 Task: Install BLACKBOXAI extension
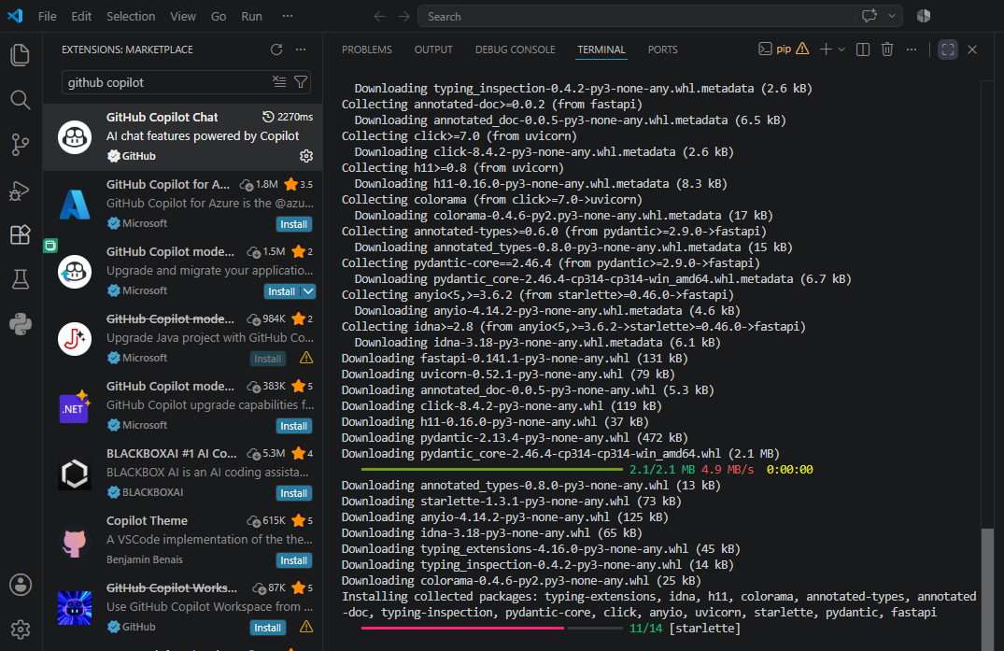tap(294, 493)
